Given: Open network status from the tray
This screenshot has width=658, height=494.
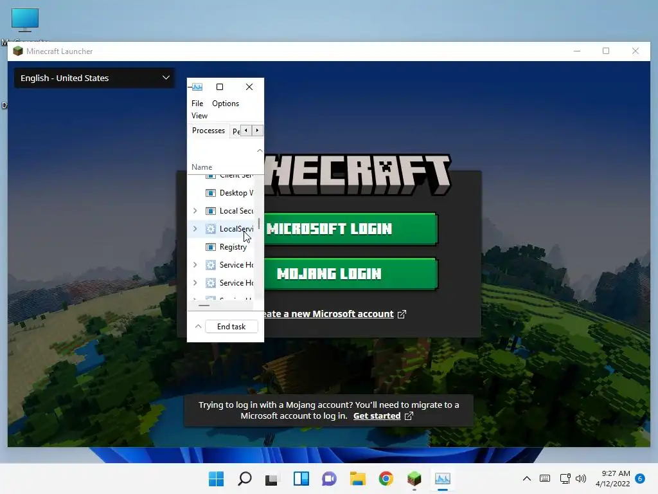Looking at the screenshot, I should pyautogui.click(x=565, y=479).
